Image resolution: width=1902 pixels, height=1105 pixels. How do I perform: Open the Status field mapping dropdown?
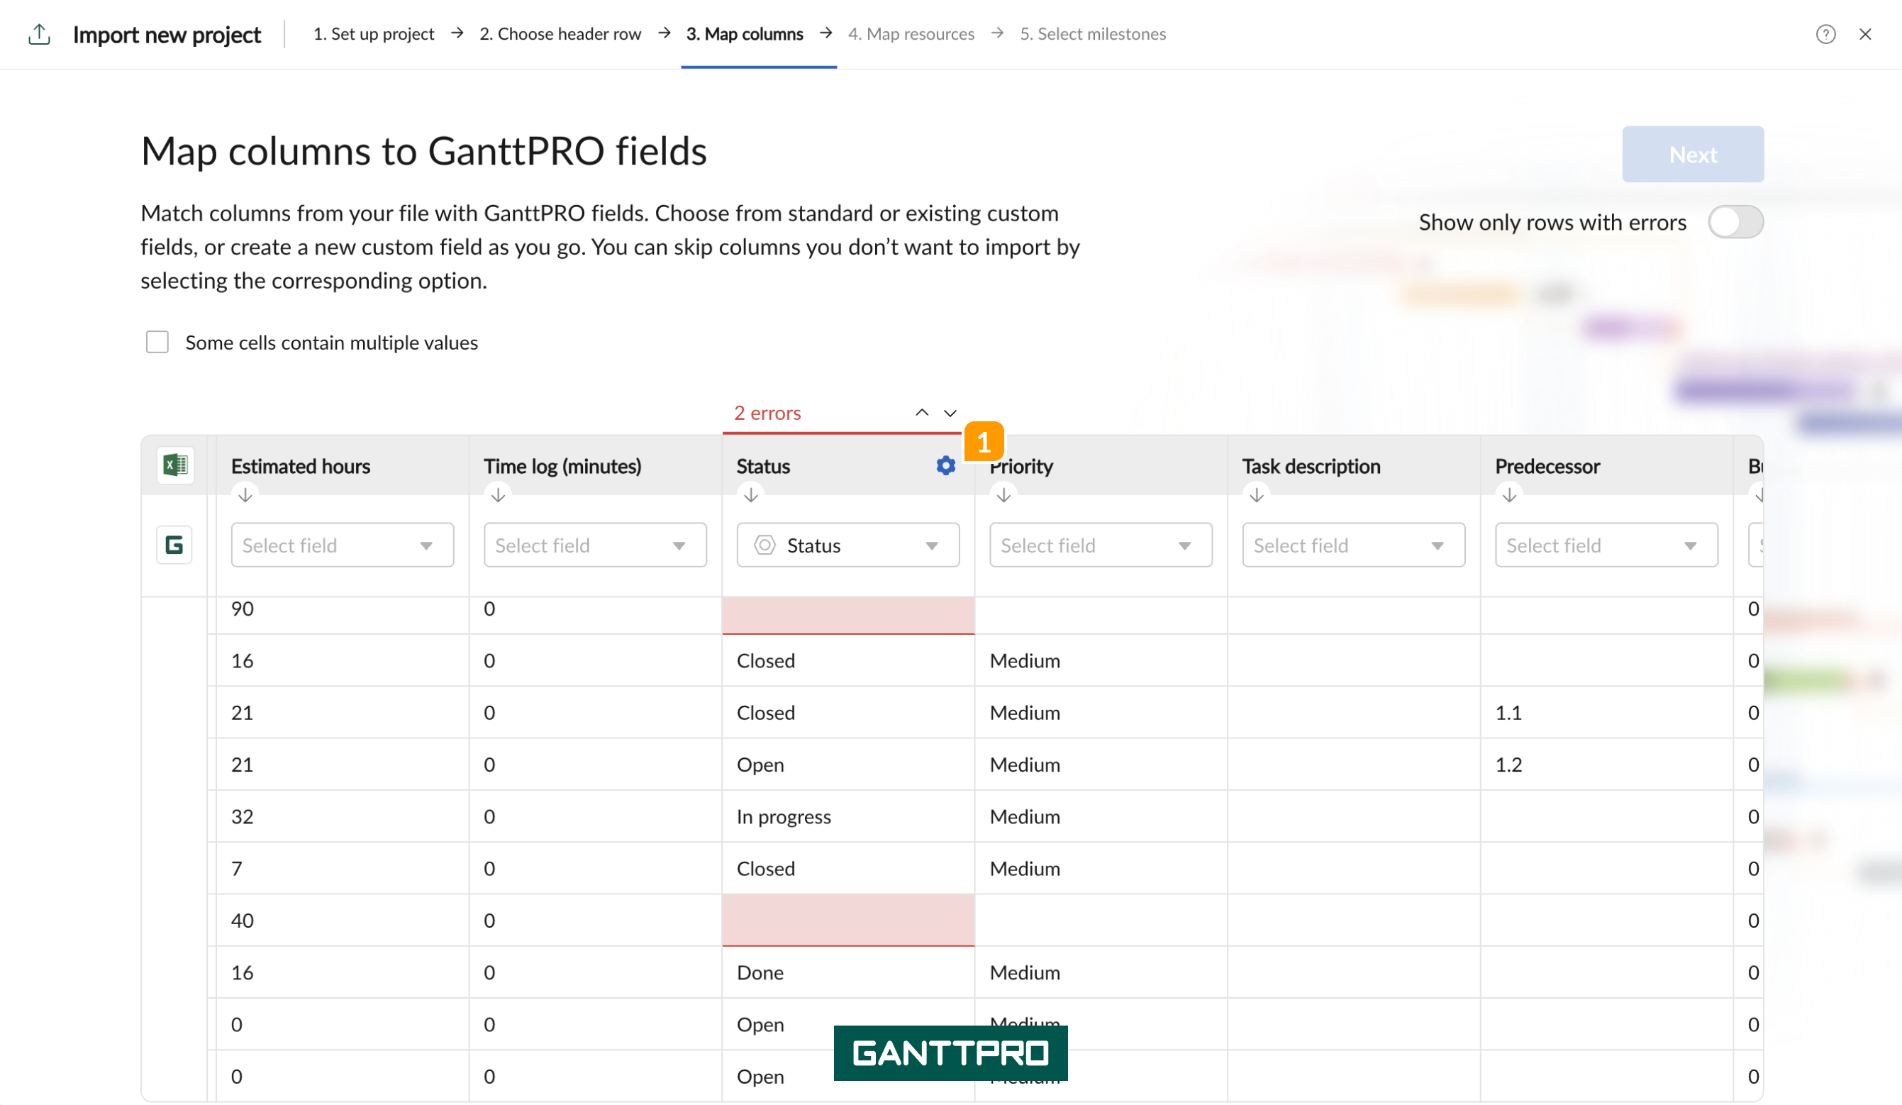(x=848, y=545)
